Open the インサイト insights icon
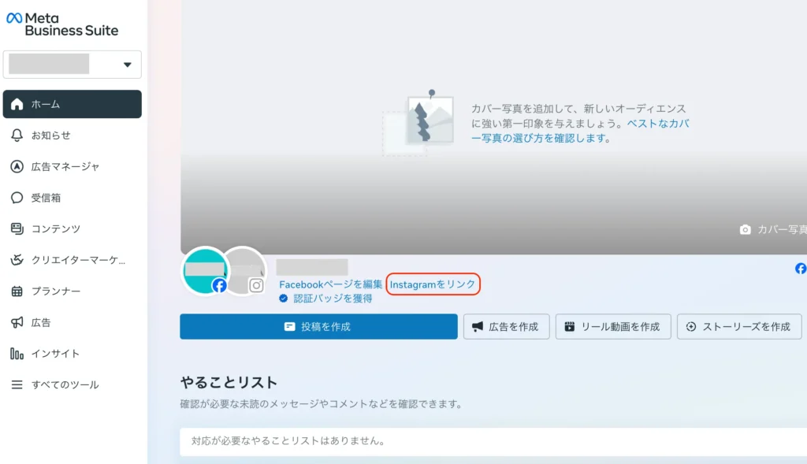Viewport: 807px width, 464px height. coord(17,354)
